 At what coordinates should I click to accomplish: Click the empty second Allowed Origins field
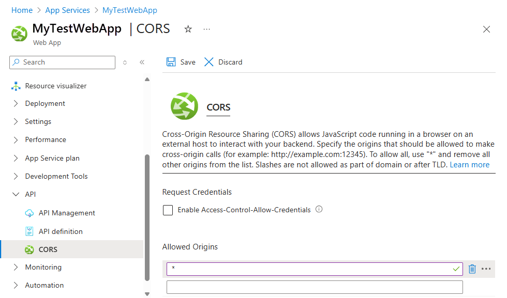tap(314, 287)
